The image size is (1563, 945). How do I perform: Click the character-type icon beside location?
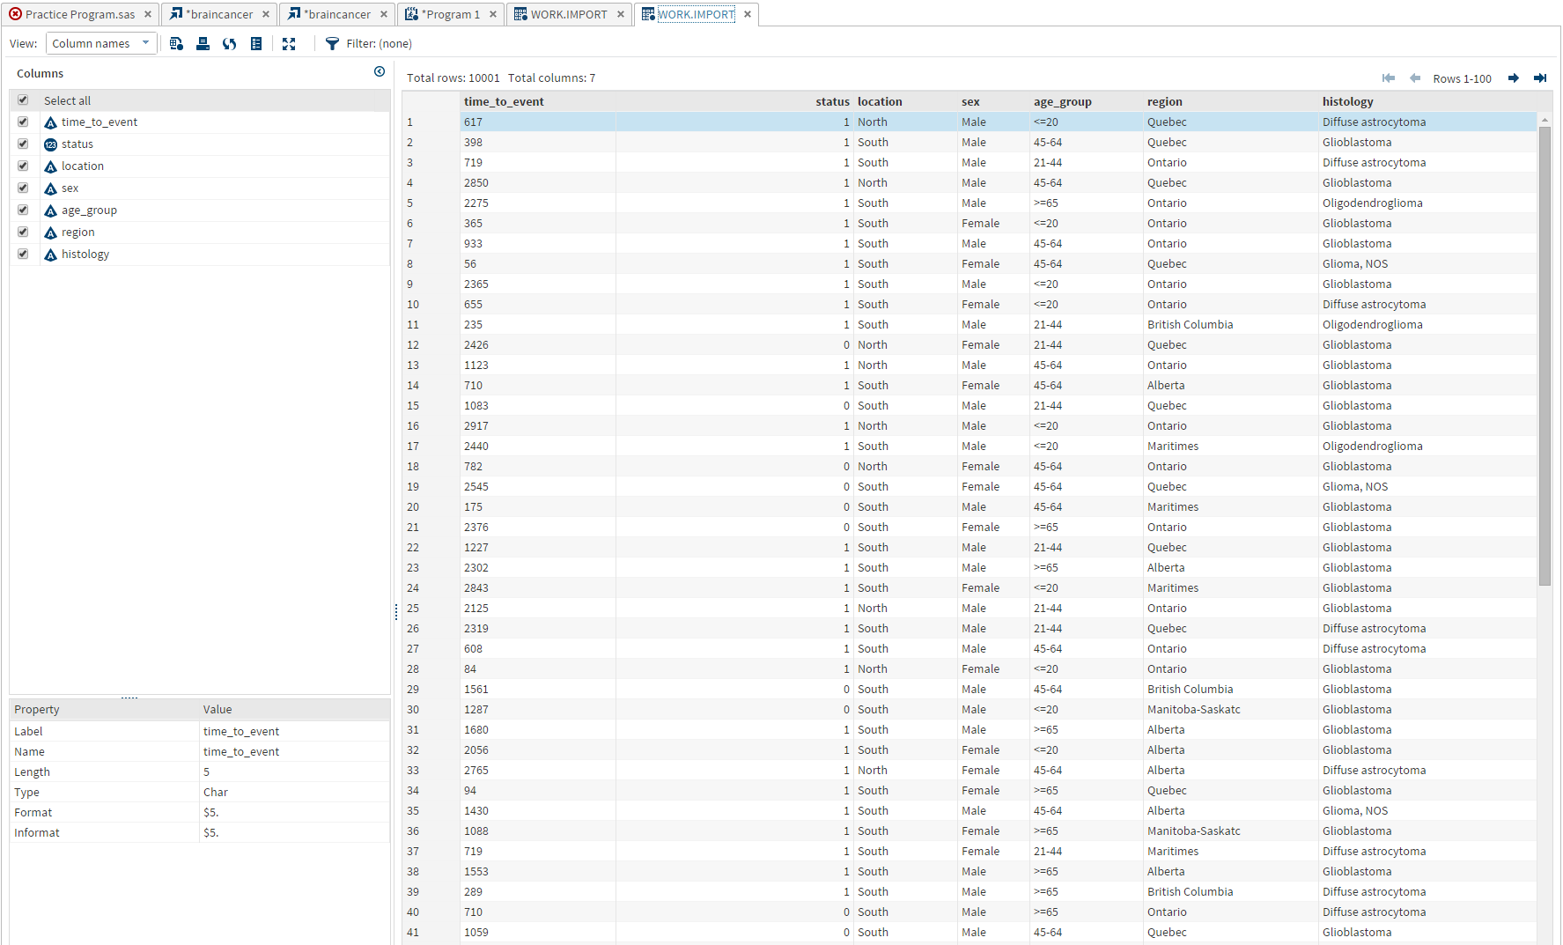50,166
